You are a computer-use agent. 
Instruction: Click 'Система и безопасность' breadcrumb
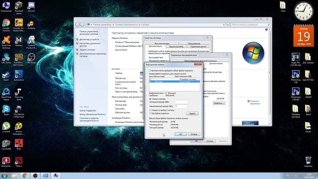coord(126,24)
